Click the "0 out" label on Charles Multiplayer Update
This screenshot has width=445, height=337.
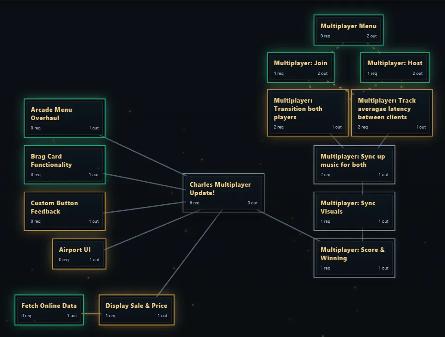(x=252, y=203)
